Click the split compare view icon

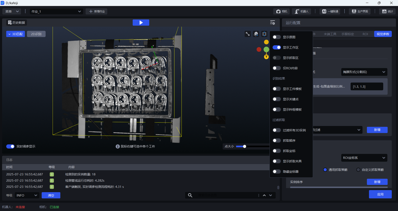pos(264,34)
